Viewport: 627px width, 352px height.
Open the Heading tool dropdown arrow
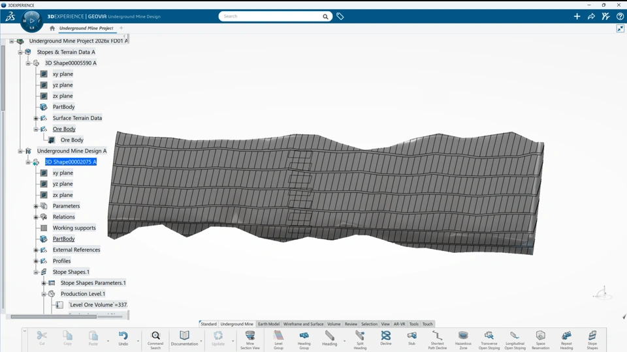[x=344, y=341]
